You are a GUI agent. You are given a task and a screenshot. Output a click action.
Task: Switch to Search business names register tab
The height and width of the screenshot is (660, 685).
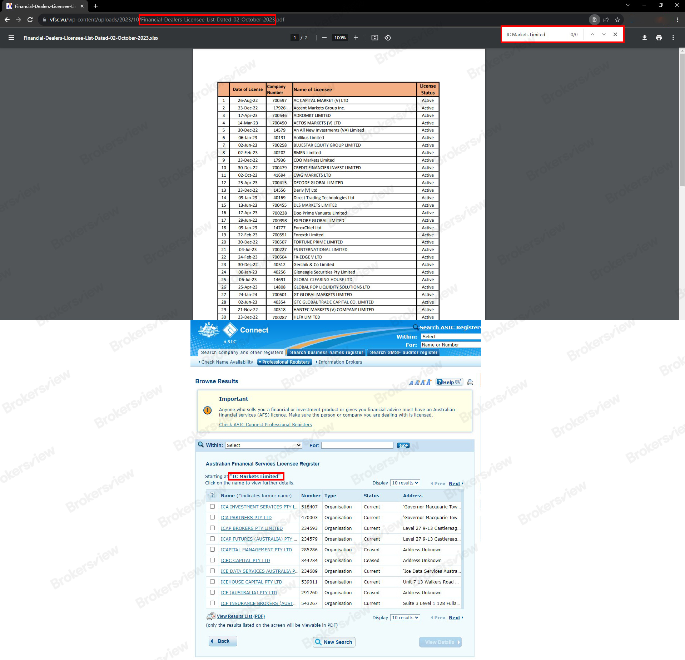coord(326,353)
